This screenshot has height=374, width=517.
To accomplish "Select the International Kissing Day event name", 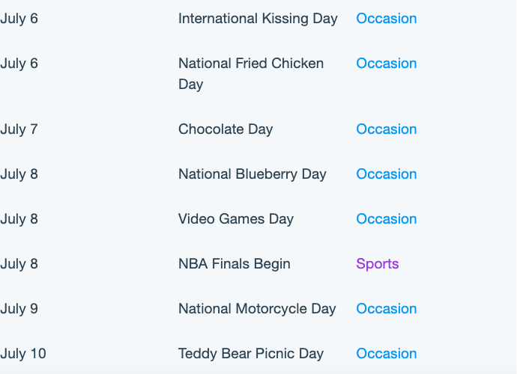I will [258, 19].
